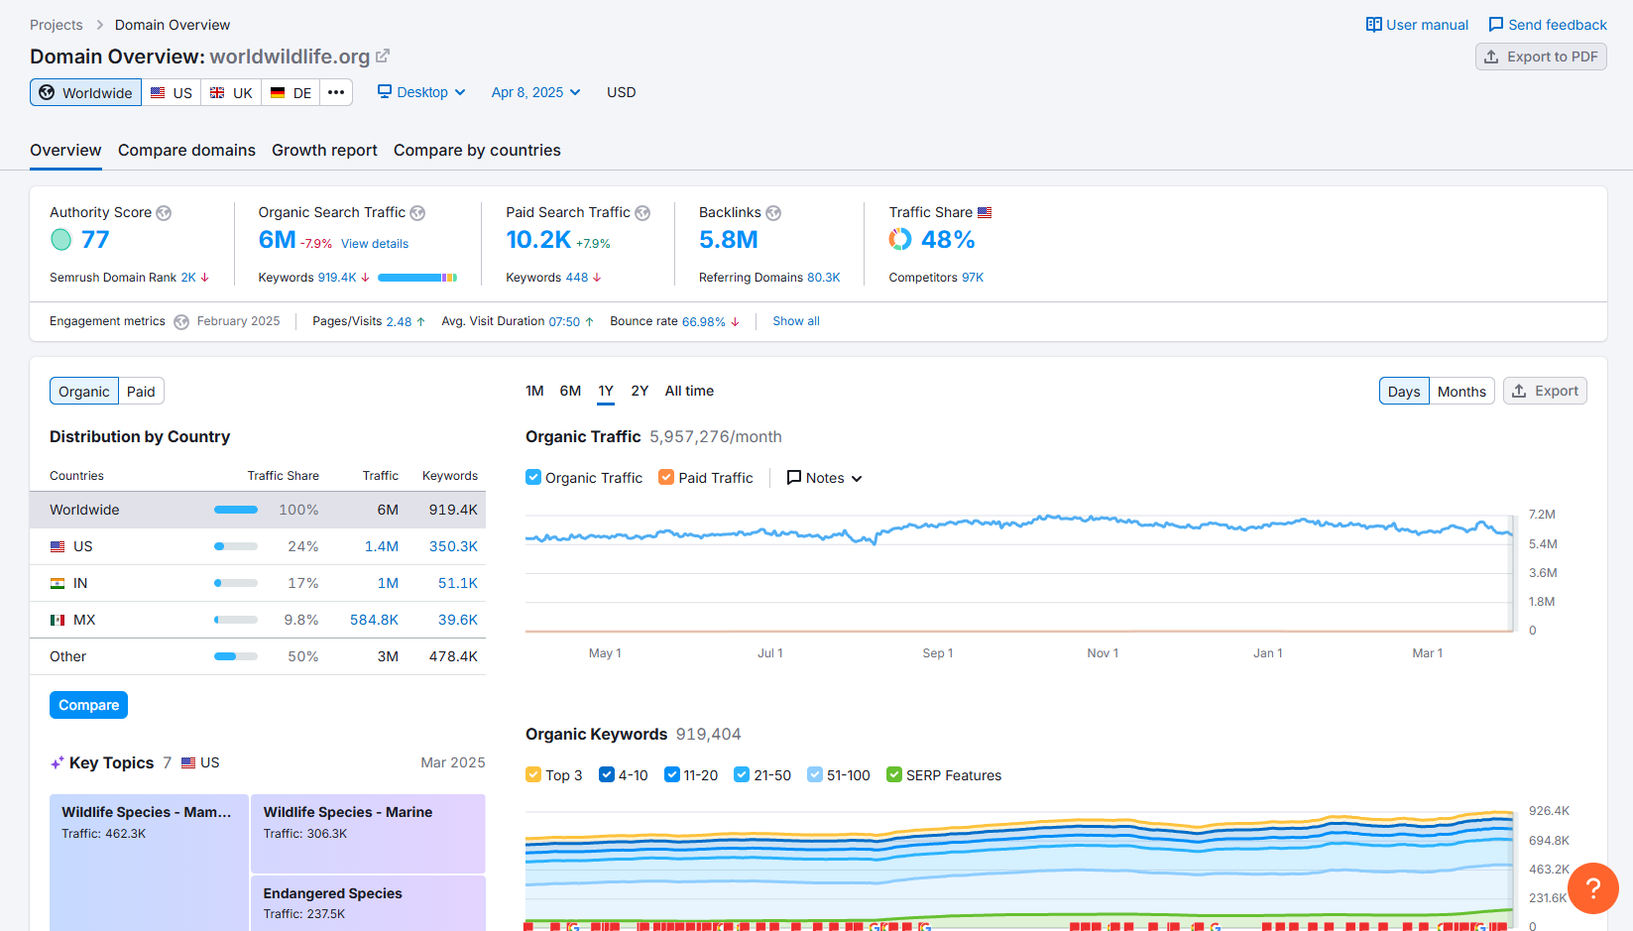Open worldwildlife.org via external link icon
This screenshot has width=1633, height=931.
[383, 57]
